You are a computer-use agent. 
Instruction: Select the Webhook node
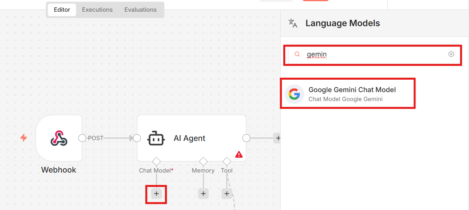[59, 138]
